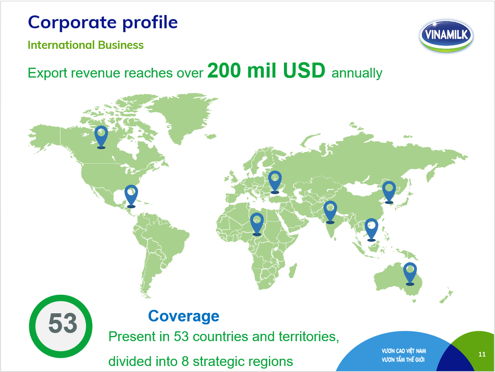Click the map pin over India
This screenshot has height=372, width=495.
point(330,212)
